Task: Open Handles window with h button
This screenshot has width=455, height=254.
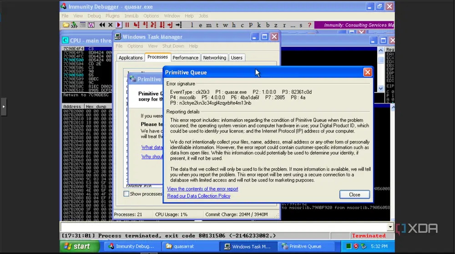Action: tap(233, 25)
